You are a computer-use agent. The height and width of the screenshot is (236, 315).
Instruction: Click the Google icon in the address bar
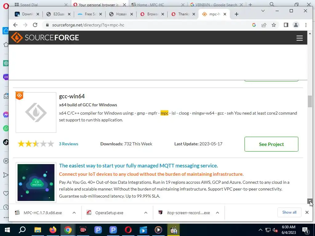tap(254, 25)
